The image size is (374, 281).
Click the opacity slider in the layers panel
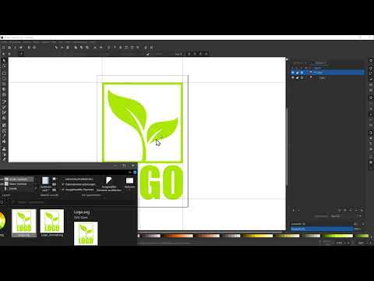tap(322, 229)
